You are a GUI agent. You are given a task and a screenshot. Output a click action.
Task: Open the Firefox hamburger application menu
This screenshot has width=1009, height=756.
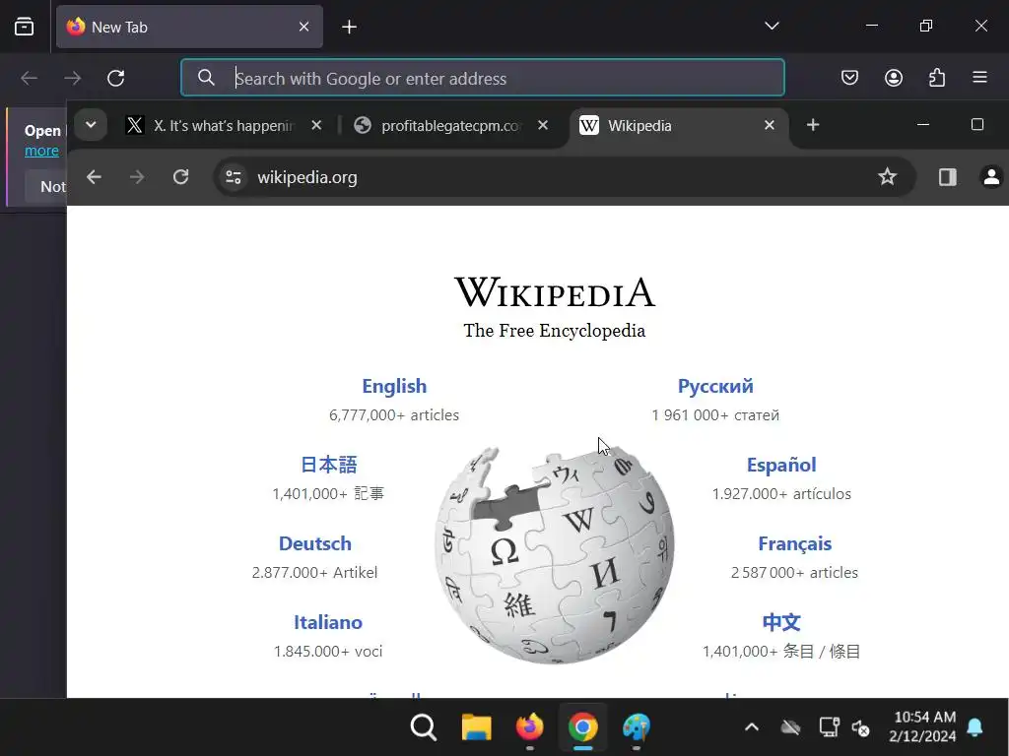(x=979, y=78)
